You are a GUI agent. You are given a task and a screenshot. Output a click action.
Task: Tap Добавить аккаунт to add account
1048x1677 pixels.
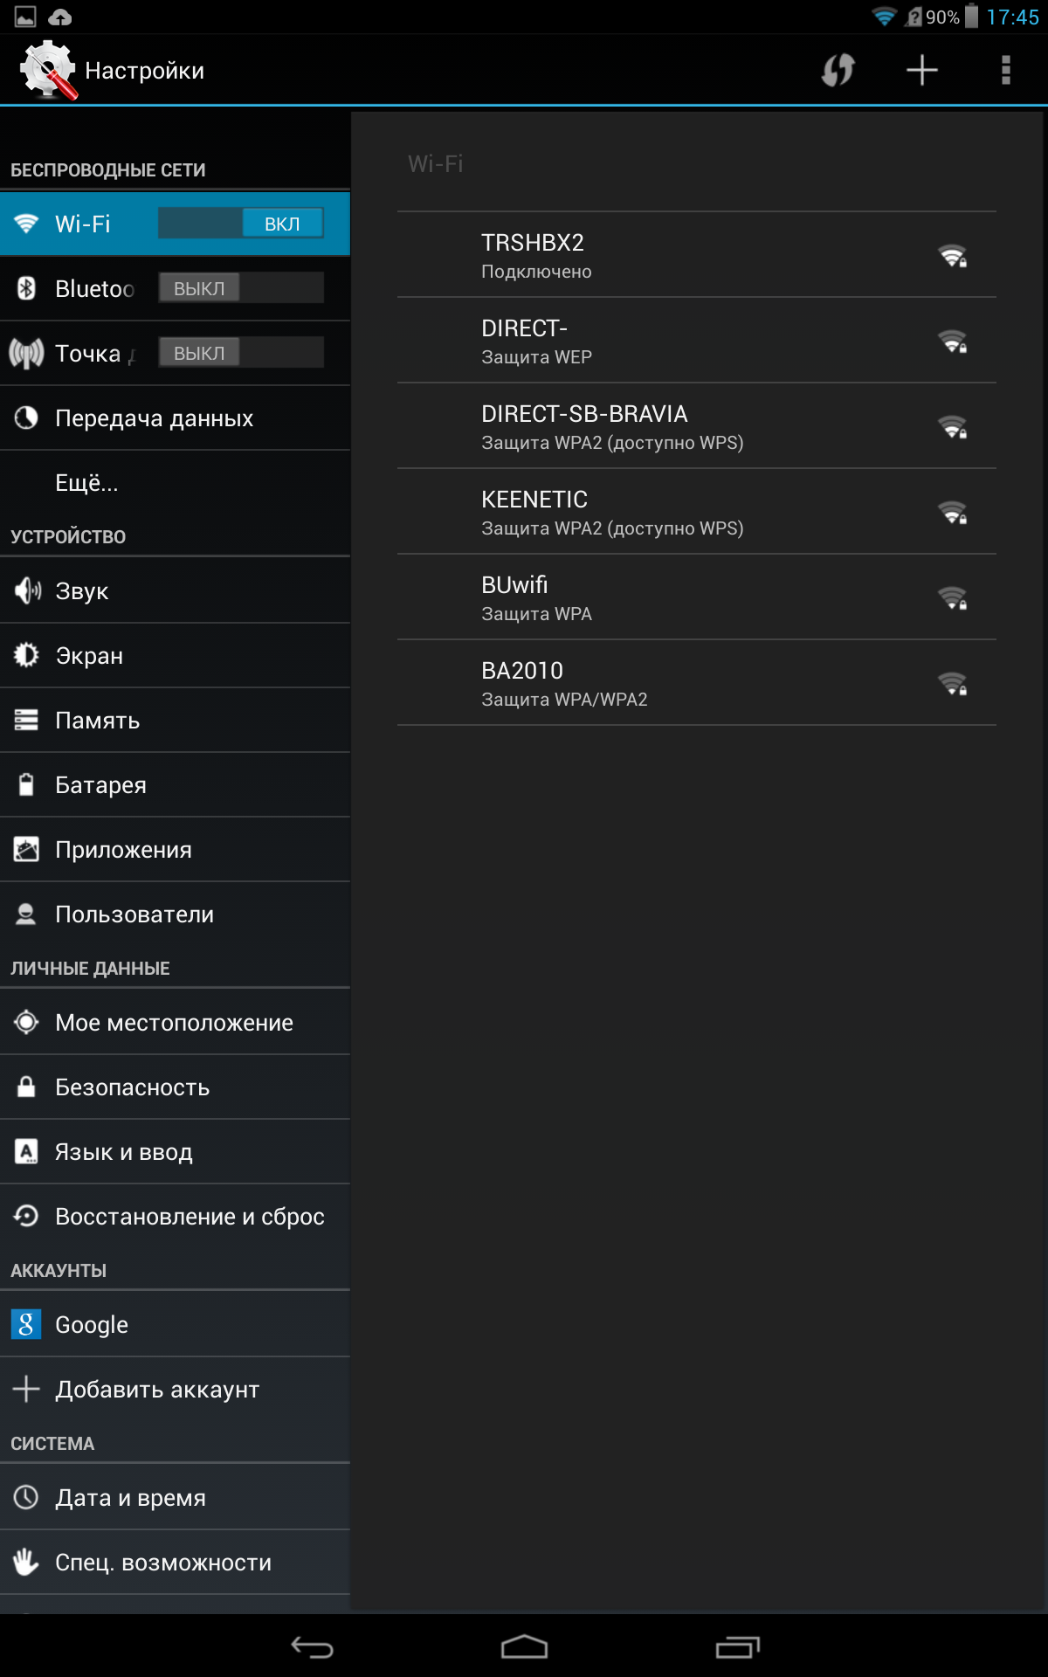[x=175, y=1390]
